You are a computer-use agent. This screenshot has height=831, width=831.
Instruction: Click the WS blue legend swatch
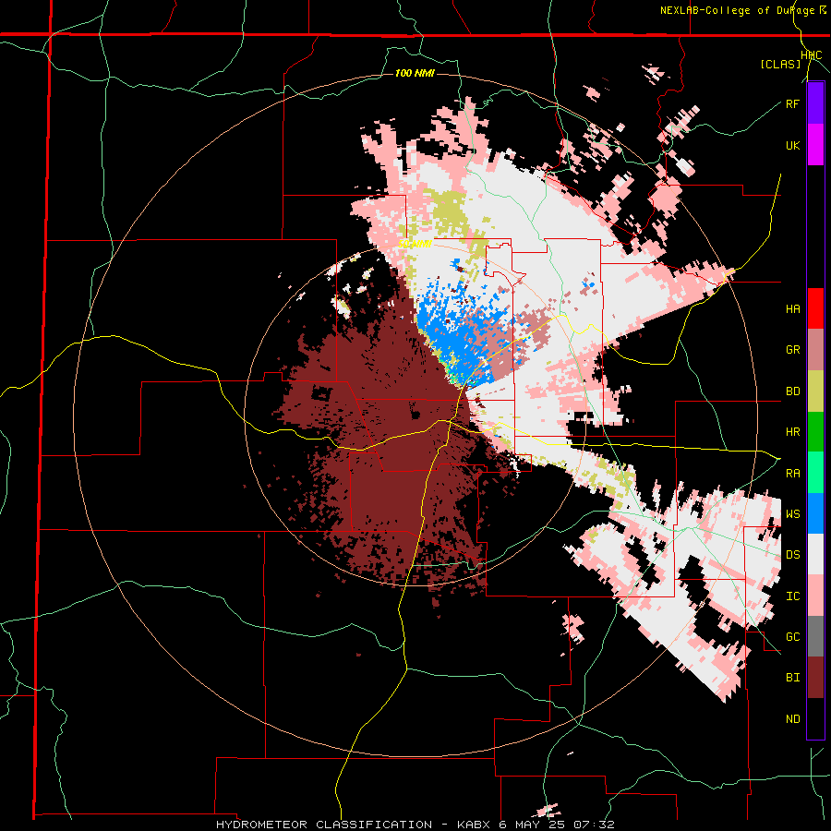tap(815, 513)
